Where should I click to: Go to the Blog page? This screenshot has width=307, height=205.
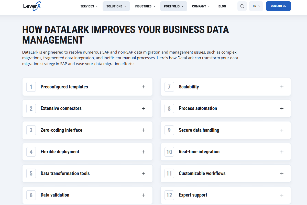[x=222, y=6]
